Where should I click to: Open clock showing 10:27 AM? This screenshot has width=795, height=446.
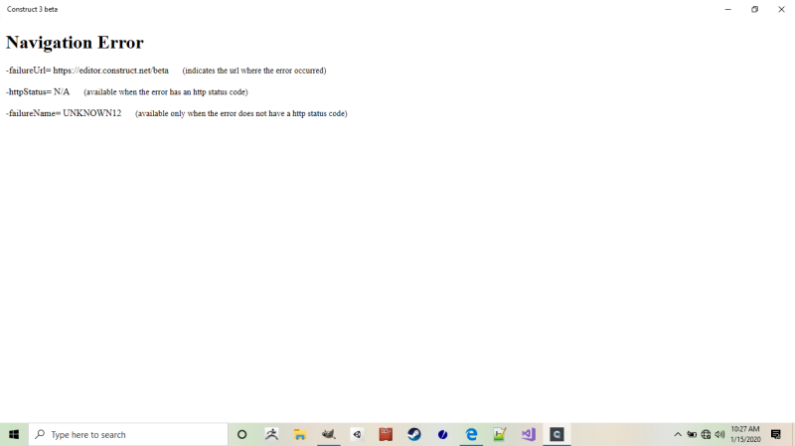(745, 434)
